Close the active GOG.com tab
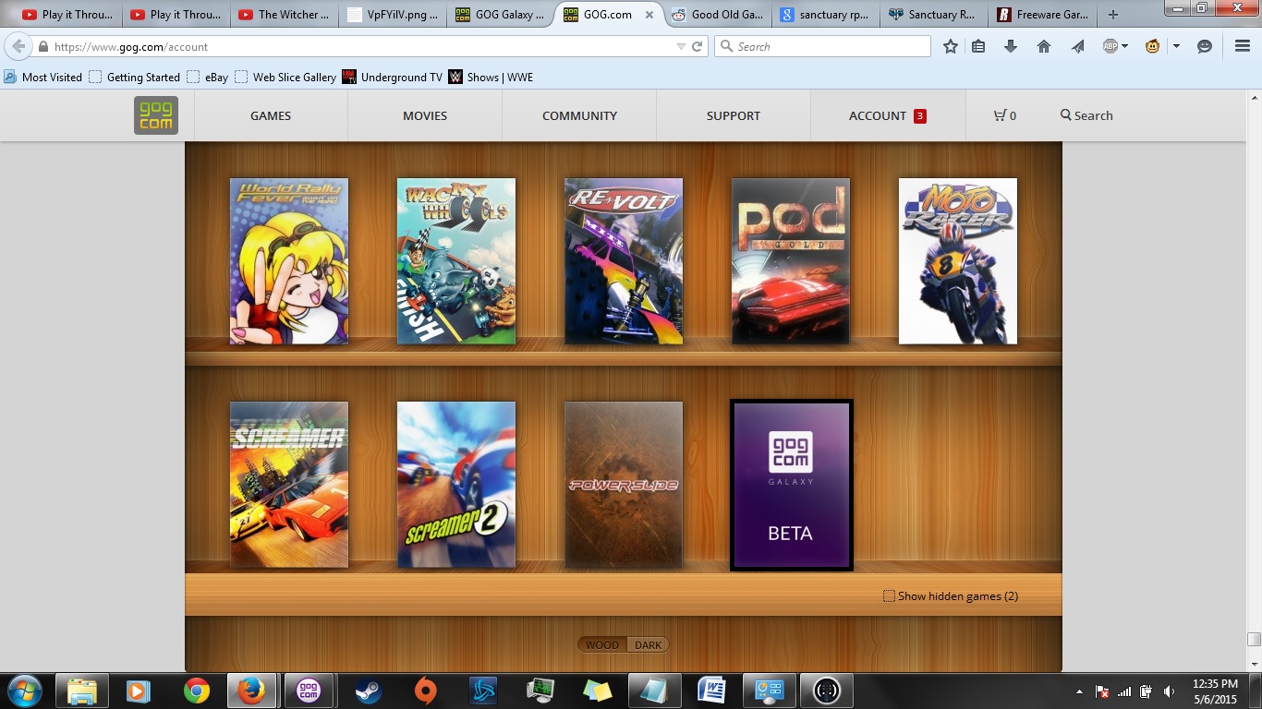This screenshot has width=1262, height=709. [x=649, y=15]
